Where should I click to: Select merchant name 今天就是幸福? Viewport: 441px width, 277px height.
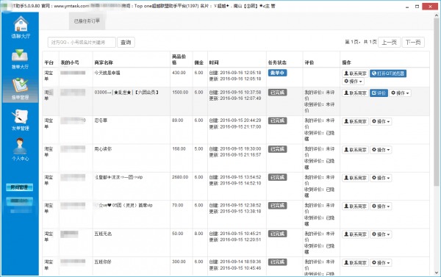point(107,73)
